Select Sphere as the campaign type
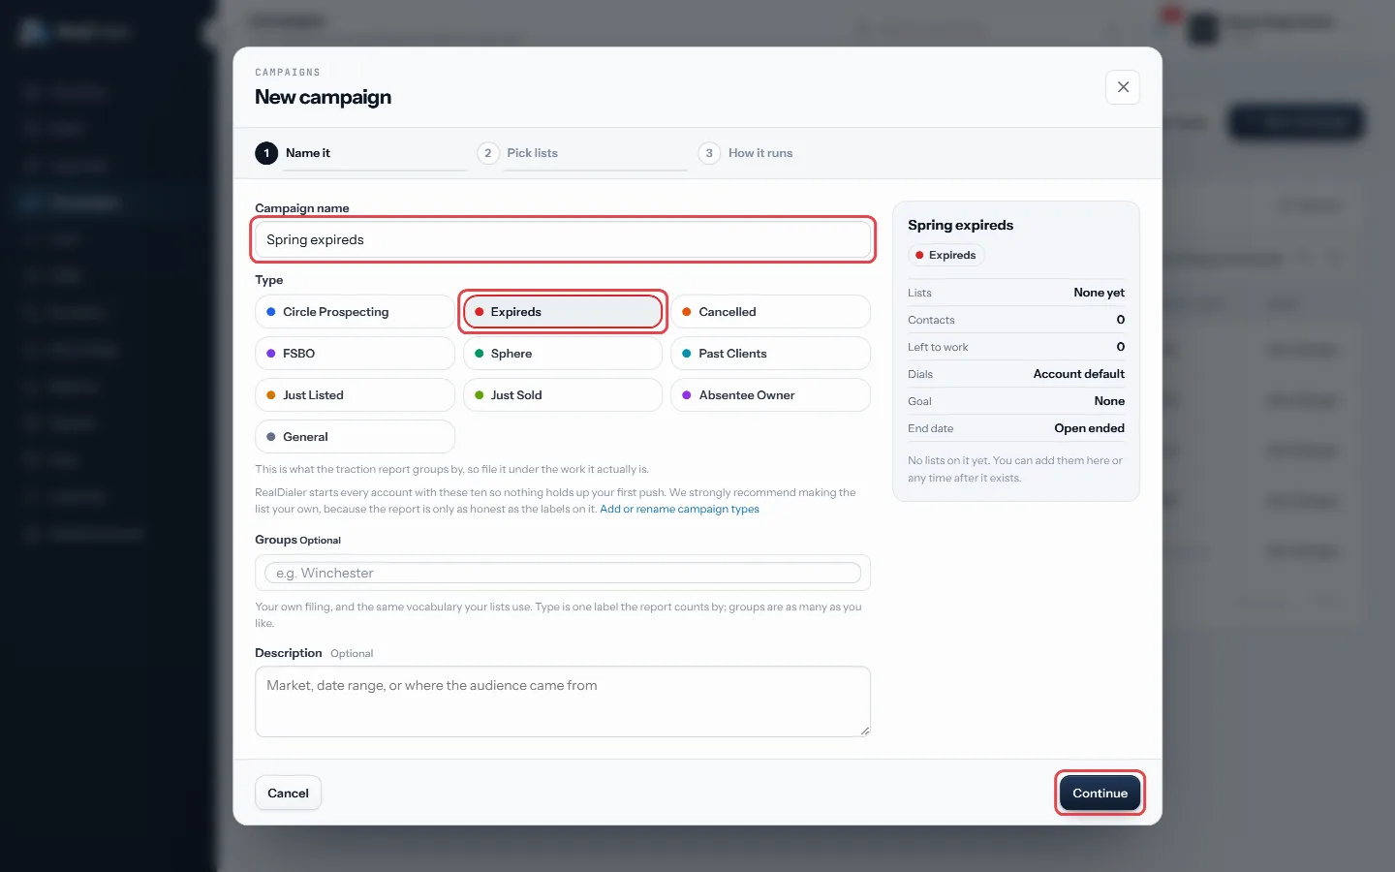This screenshot has width=1395, height=872. click(563, 354)
